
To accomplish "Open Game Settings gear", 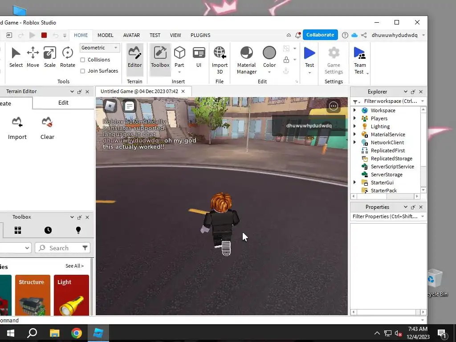I will (334, 61).
